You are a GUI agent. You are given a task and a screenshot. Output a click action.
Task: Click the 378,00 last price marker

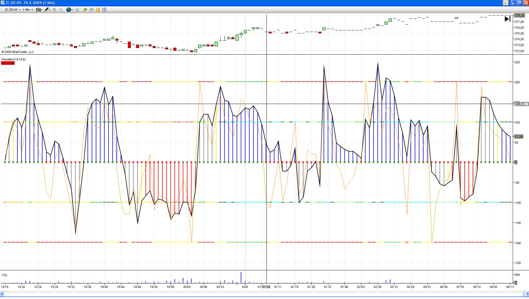point(519,16)
